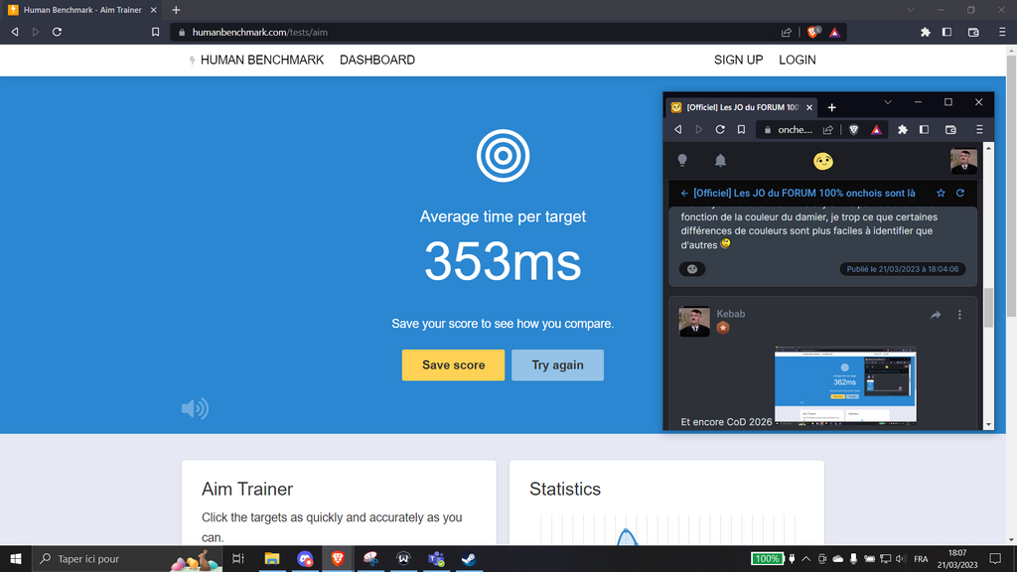Refresh the topic using the forum reload icon
This screenshot has width=1017, height=572.
[x=960, y=193]
